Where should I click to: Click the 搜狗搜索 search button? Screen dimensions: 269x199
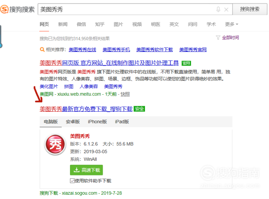tap(250, 9)
